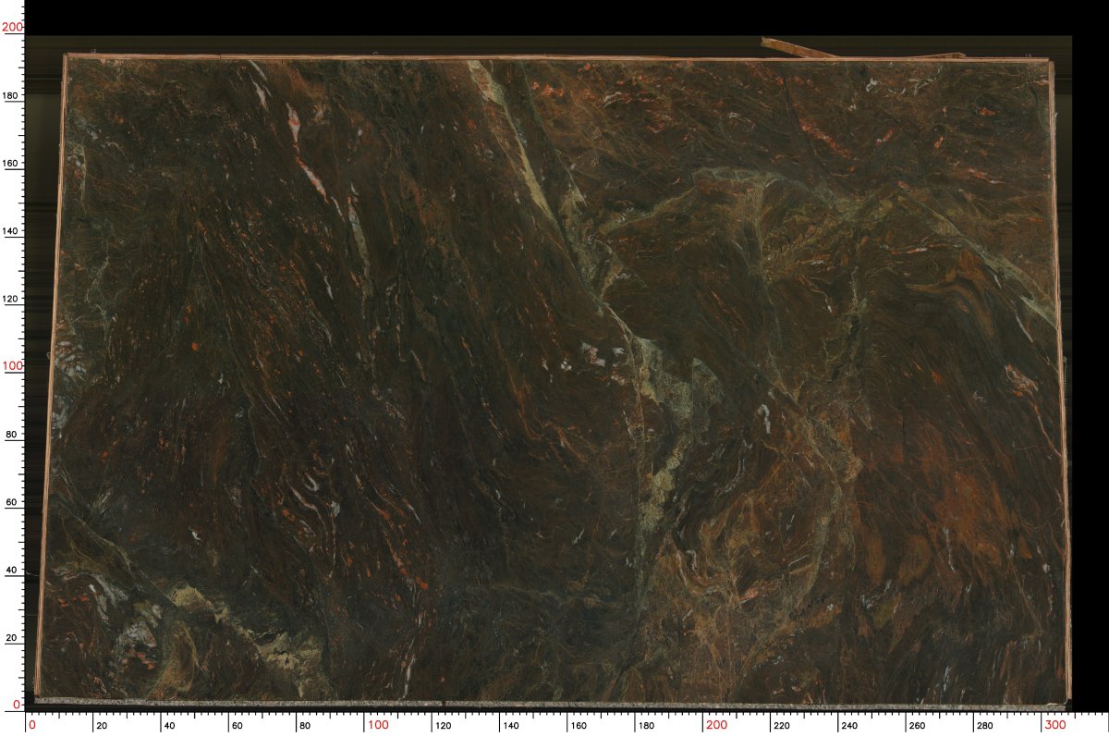The image size is (1109, 737).
Task: Click the red 200 on horizontal ruler
Action: pos(716,723)
